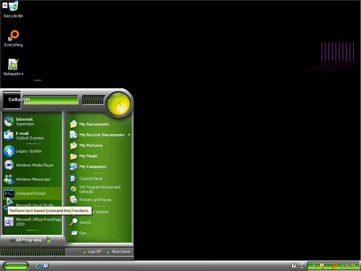Screen dimensions: 361x271
Task: Click the CollabVM user name
Action: tap(19, 99)
